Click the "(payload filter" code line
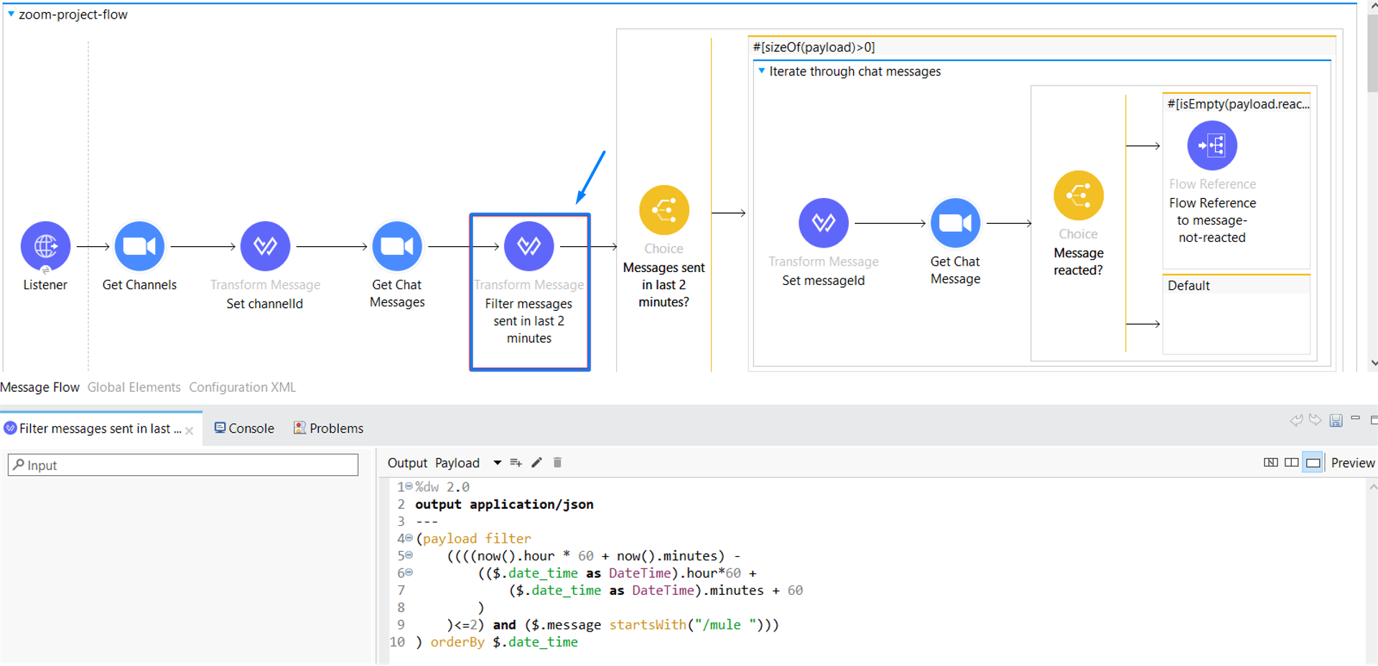The image size is (1378, 666). (474, 538)
